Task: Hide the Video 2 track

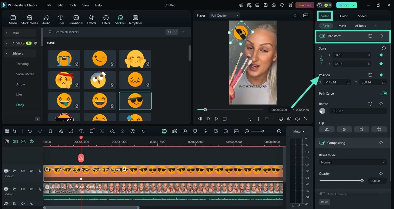Action: pyautogui.click(x=31, y=171)
